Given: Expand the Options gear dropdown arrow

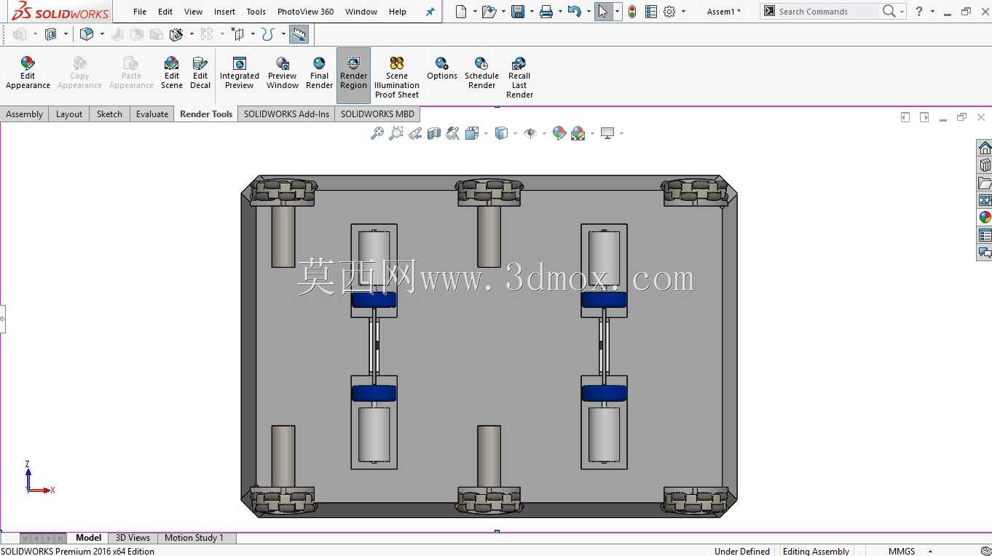Looking at the screenshot, I should click(x=683, y=12).
